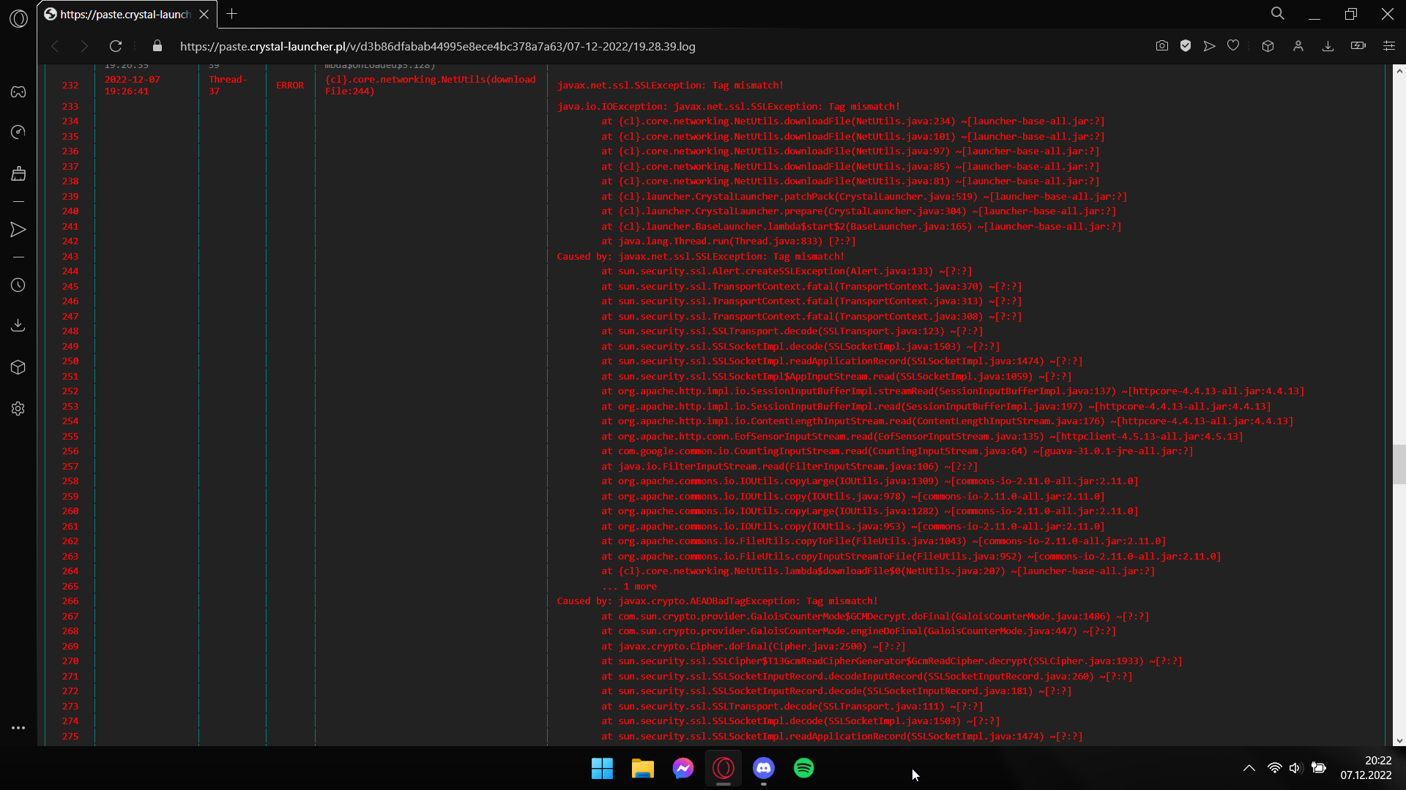The height and width of the screenshot is (790, 1406).
Task: Open Easy Setup sliders icon
Action: click(1388, 46)
